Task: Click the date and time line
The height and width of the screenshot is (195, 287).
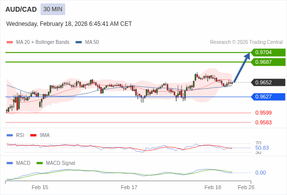Action: coord(69,24)
